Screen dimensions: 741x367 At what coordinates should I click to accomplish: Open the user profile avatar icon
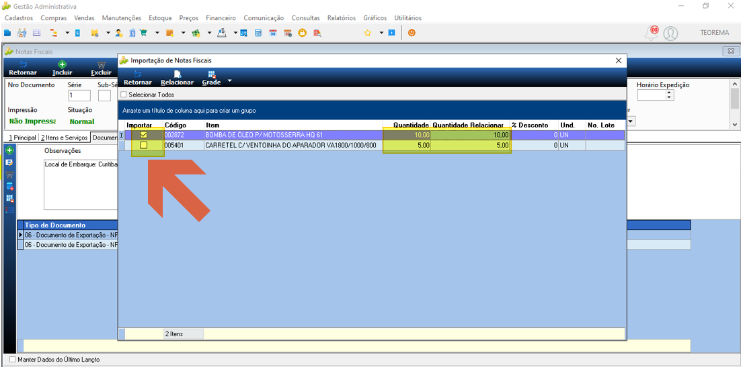(670, 33)
